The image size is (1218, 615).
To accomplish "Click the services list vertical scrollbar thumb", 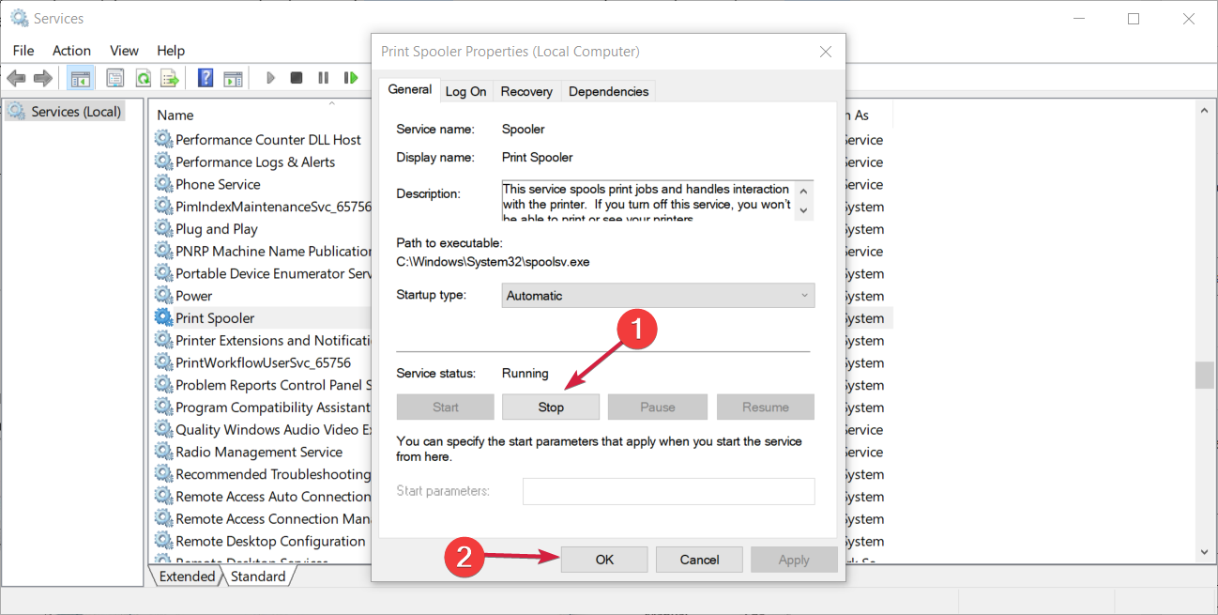I will click(x=1204, y=375).
